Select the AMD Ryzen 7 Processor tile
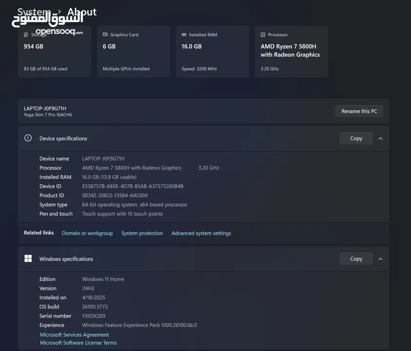 292,51
